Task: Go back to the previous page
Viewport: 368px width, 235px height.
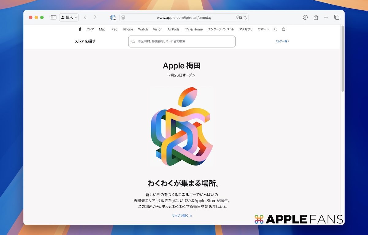Action: [x=85, y=17]
